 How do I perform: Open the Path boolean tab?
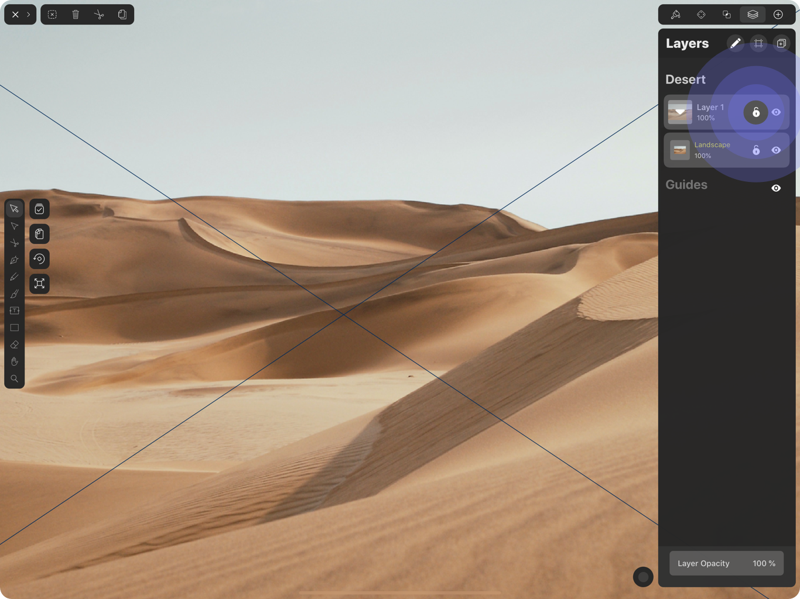(x=727, y=15)
